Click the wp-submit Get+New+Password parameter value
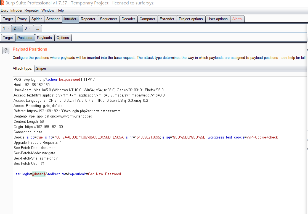 (x=105, y=174)
